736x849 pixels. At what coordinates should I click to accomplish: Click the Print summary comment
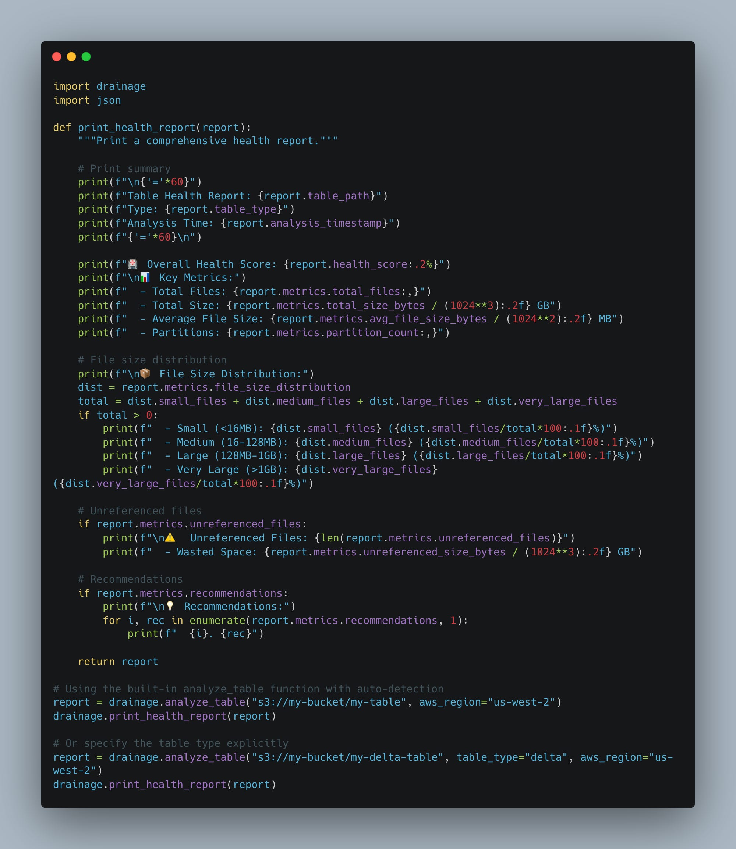(124, 168)
